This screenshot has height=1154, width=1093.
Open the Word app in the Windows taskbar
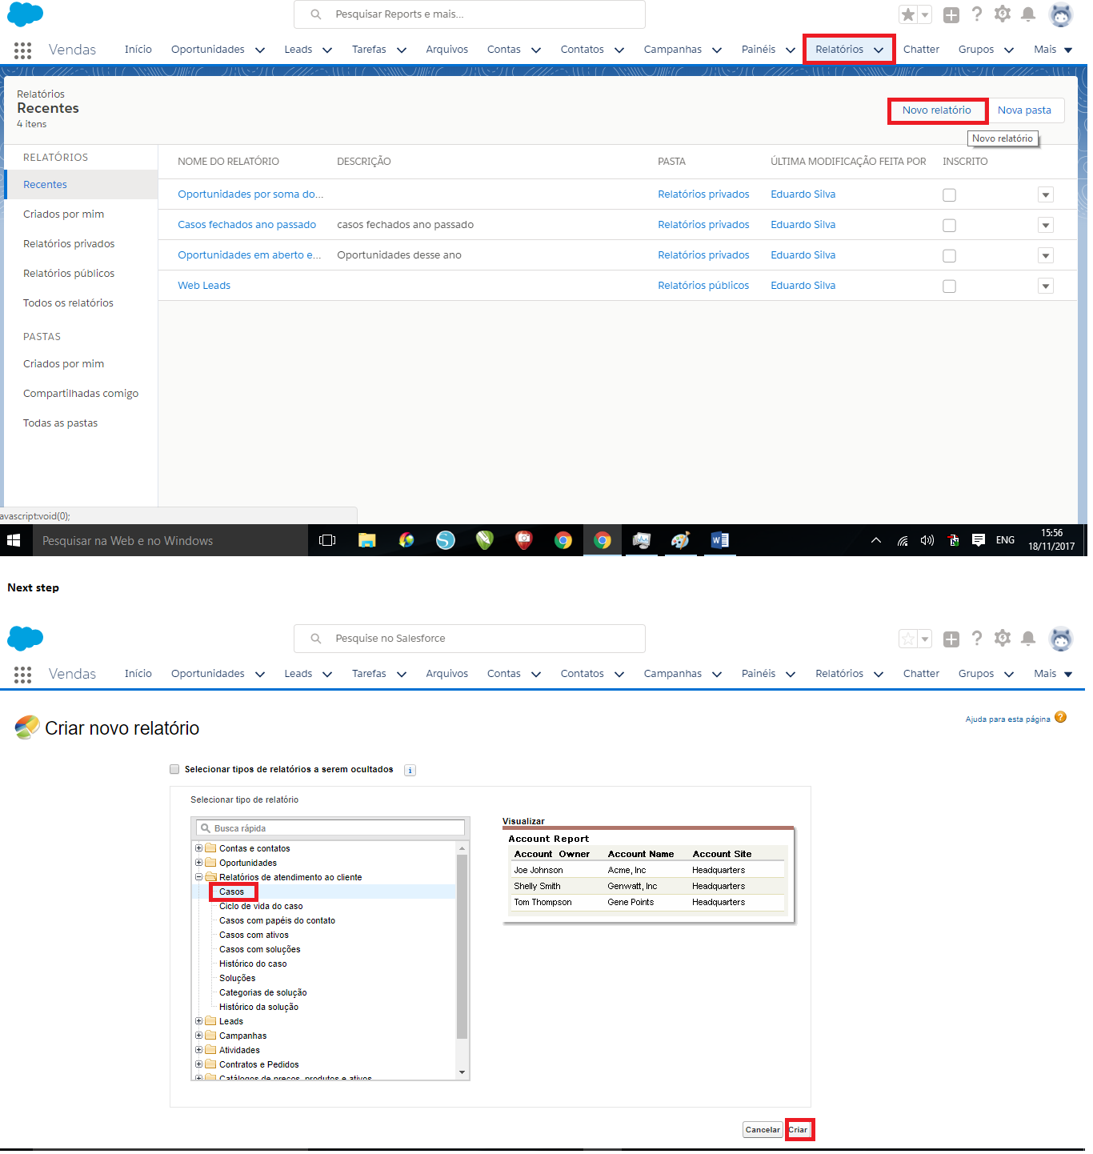pyautogui.click(x=719, y=540)
